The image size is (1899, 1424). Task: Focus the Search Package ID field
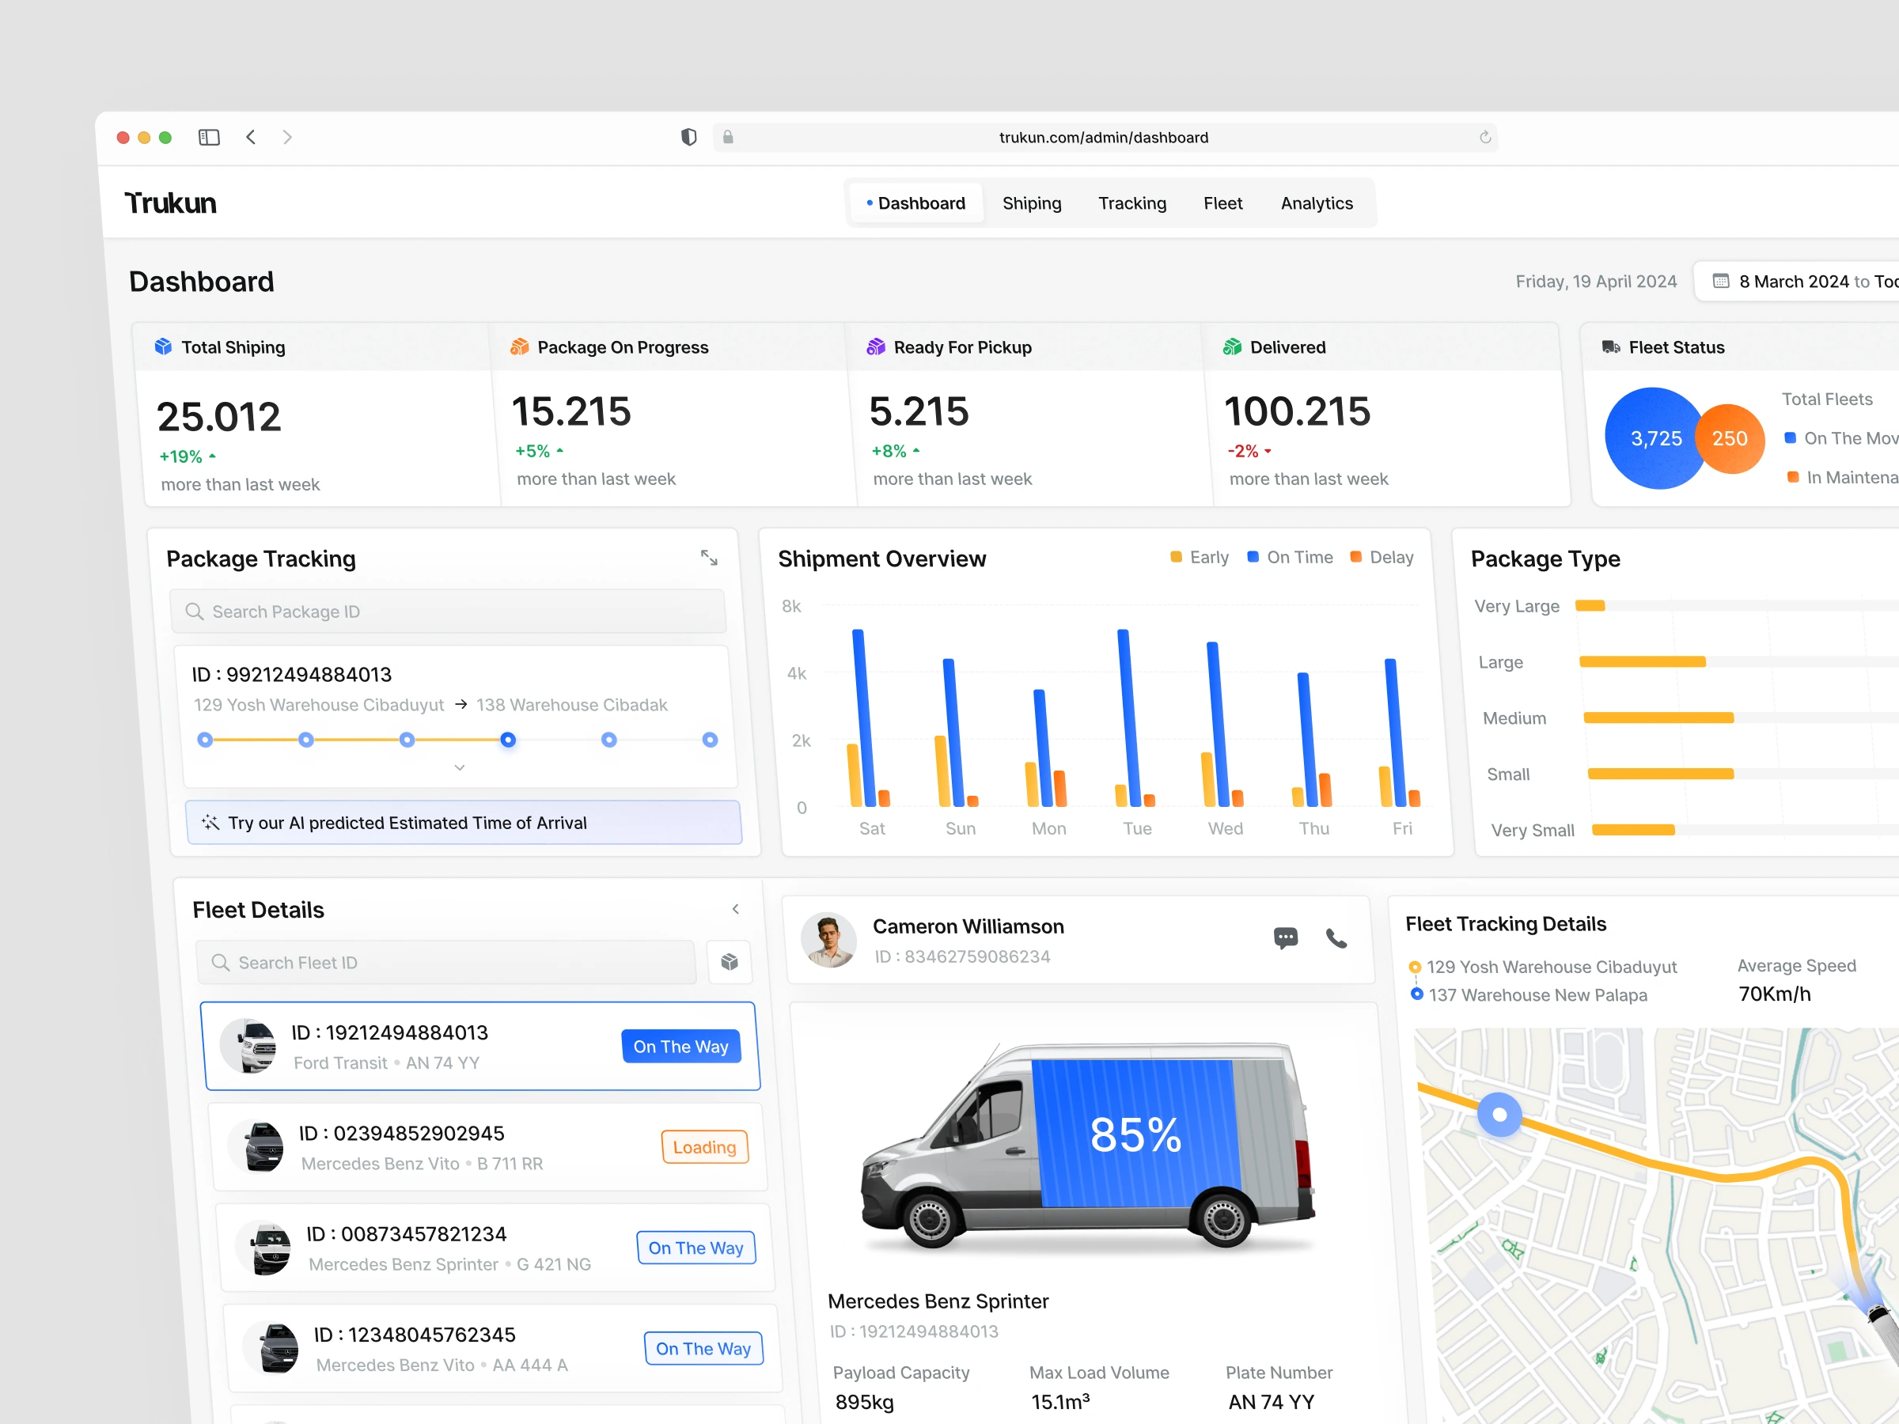(x=448, y=612)
